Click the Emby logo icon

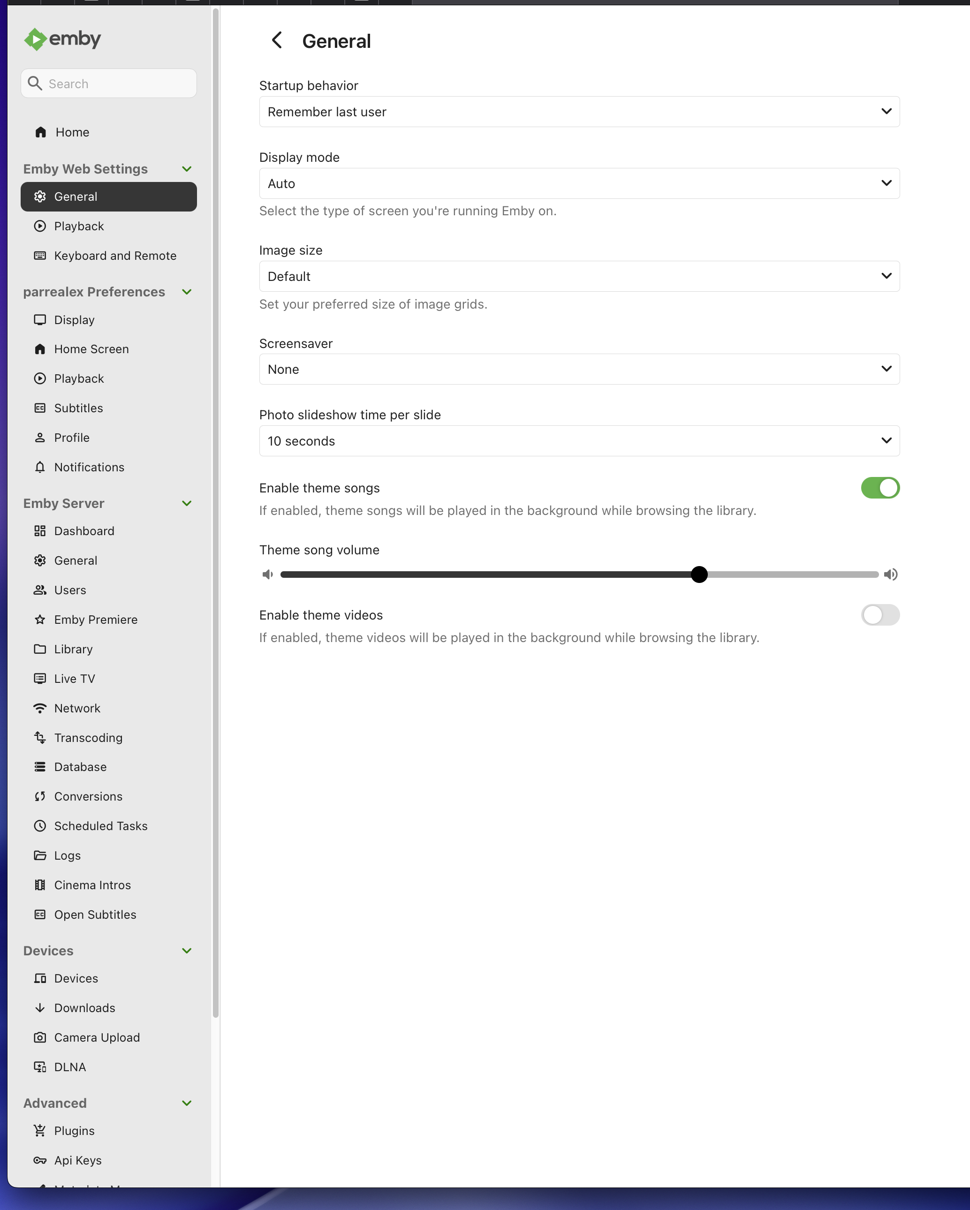point(35,39)
